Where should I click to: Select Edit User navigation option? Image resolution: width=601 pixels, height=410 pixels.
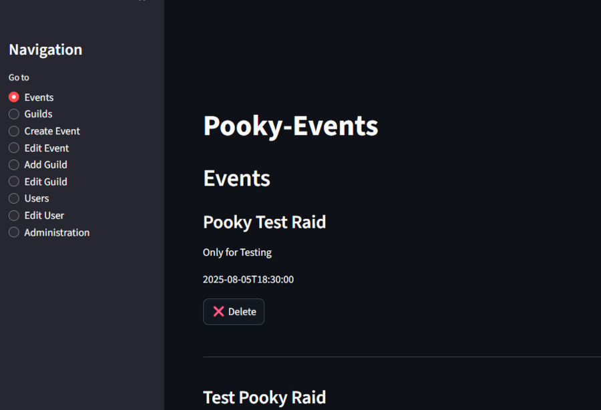point(13,215)
